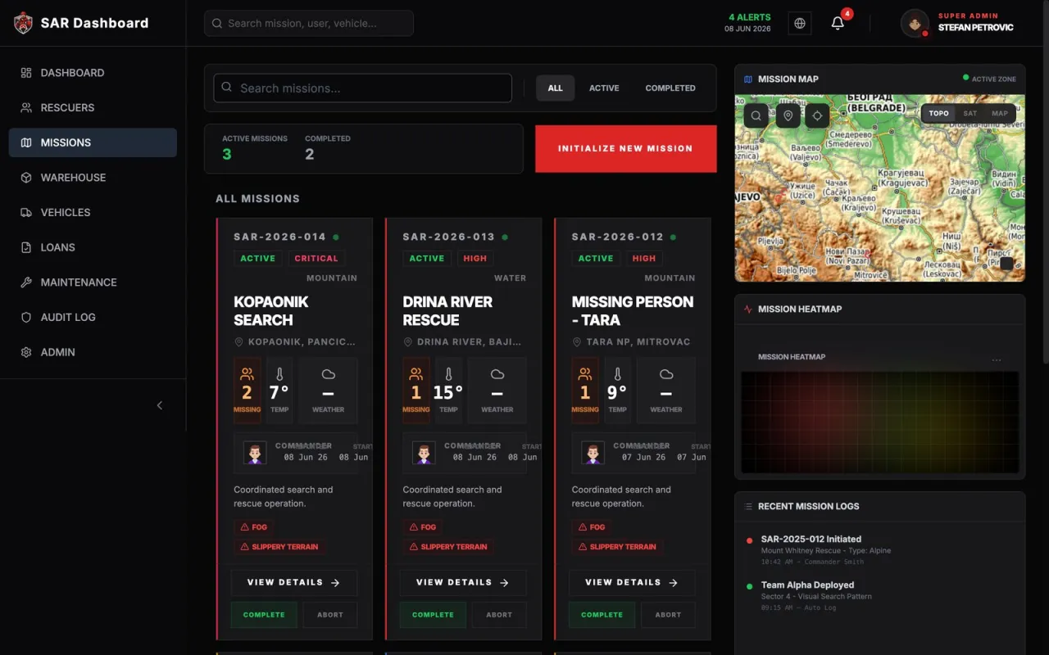Click ABORT on Drina River Rescue card
The height and width of the screenshot is (655, 1049).
pos(499,615)
